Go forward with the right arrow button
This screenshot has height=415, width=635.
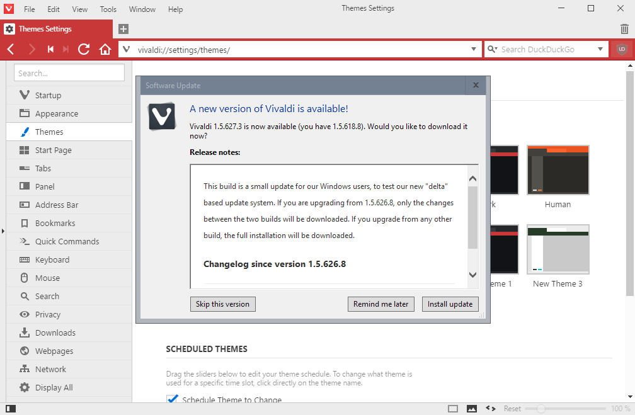[x=31, y=49]
